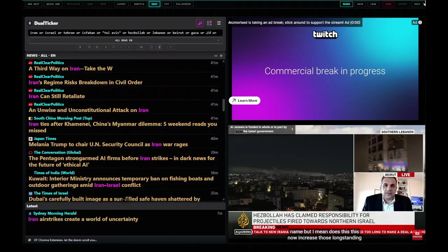Image resolution: width=448 pixels, height=252 pixels.
Task: Click DUPLICATE in top toolbar
Action: coord(73,4)
